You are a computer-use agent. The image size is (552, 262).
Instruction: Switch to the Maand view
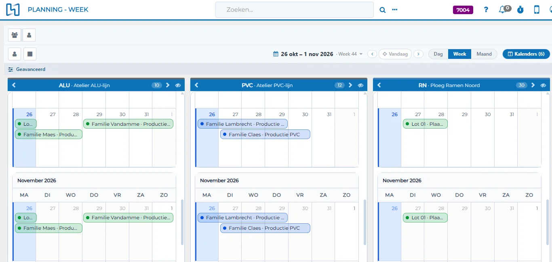pyautogui.click(x=484, y=54)
